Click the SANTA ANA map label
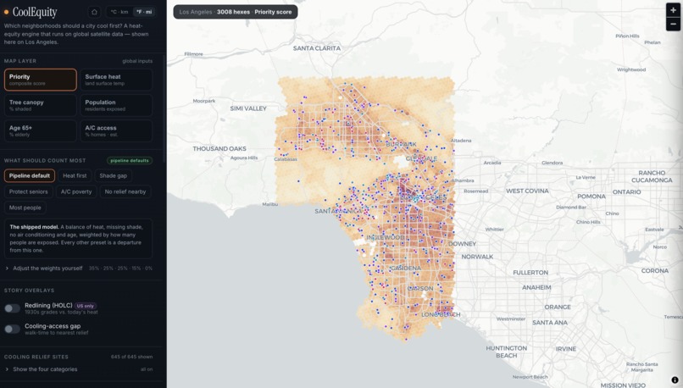The height and width of the screenshot is (388, 683). 550,323
